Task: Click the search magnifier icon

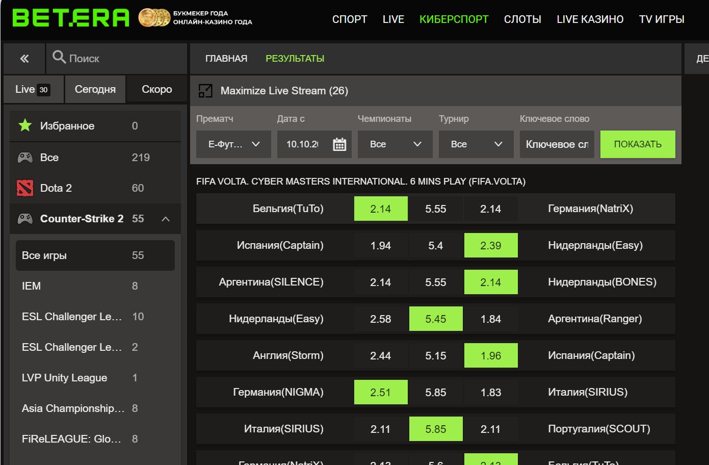Action: tap(59, 57)
